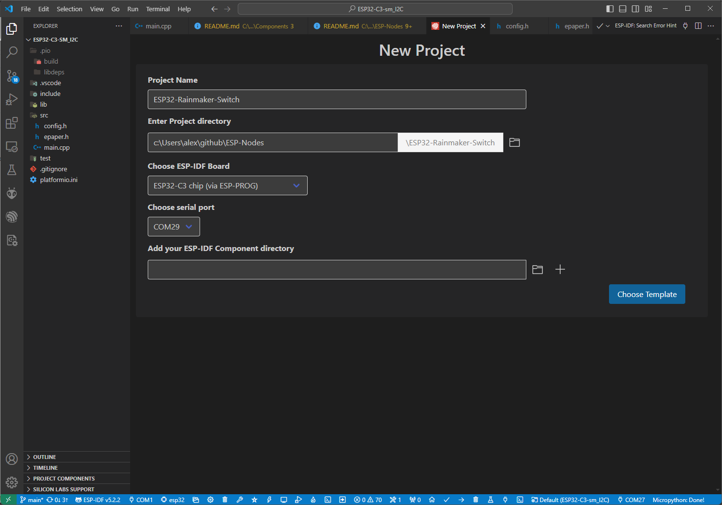
Task: Open the File menu
Action: (26, 9)
